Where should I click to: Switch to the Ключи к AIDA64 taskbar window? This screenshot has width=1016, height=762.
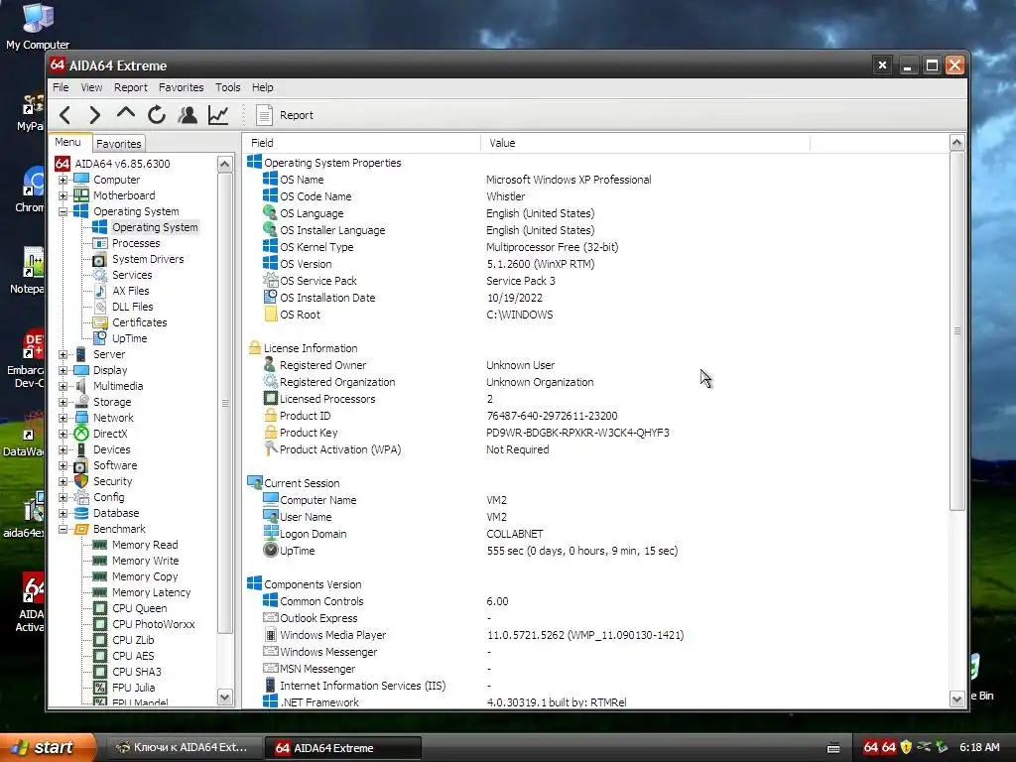click(x=184, y=748)
